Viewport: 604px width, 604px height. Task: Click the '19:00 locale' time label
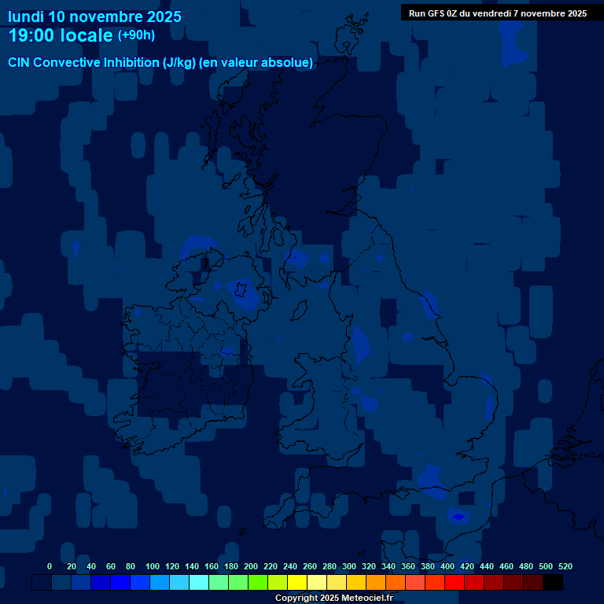click(61, 36)
